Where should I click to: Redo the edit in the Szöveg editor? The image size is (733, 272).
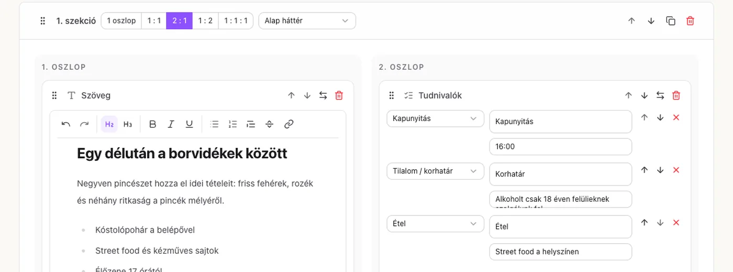[x=84, y=124]
